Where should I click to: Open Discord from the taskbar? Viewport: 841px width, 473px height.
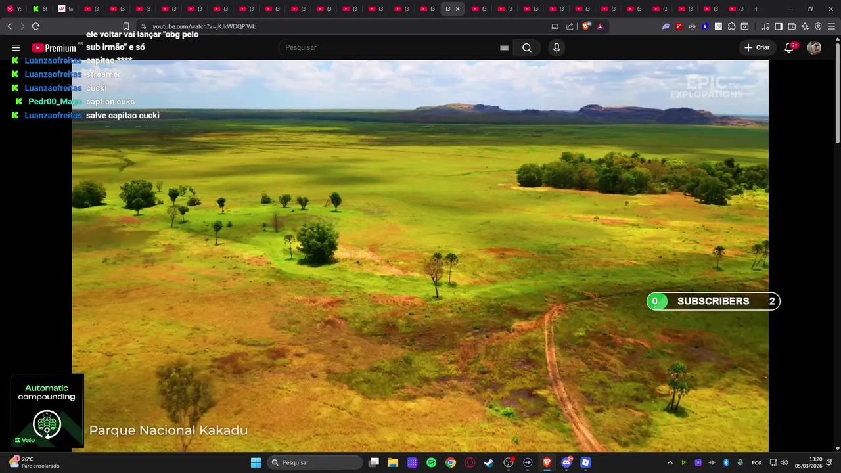click(566, 462)
